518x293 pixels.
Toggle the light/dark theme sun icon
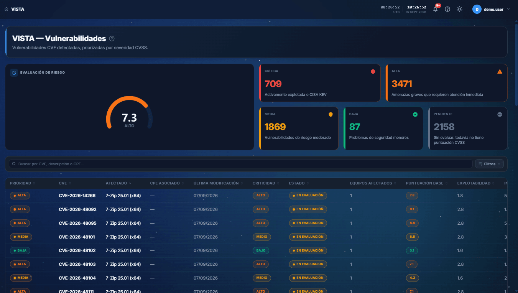pyautogui.click(x=459, y=9)
